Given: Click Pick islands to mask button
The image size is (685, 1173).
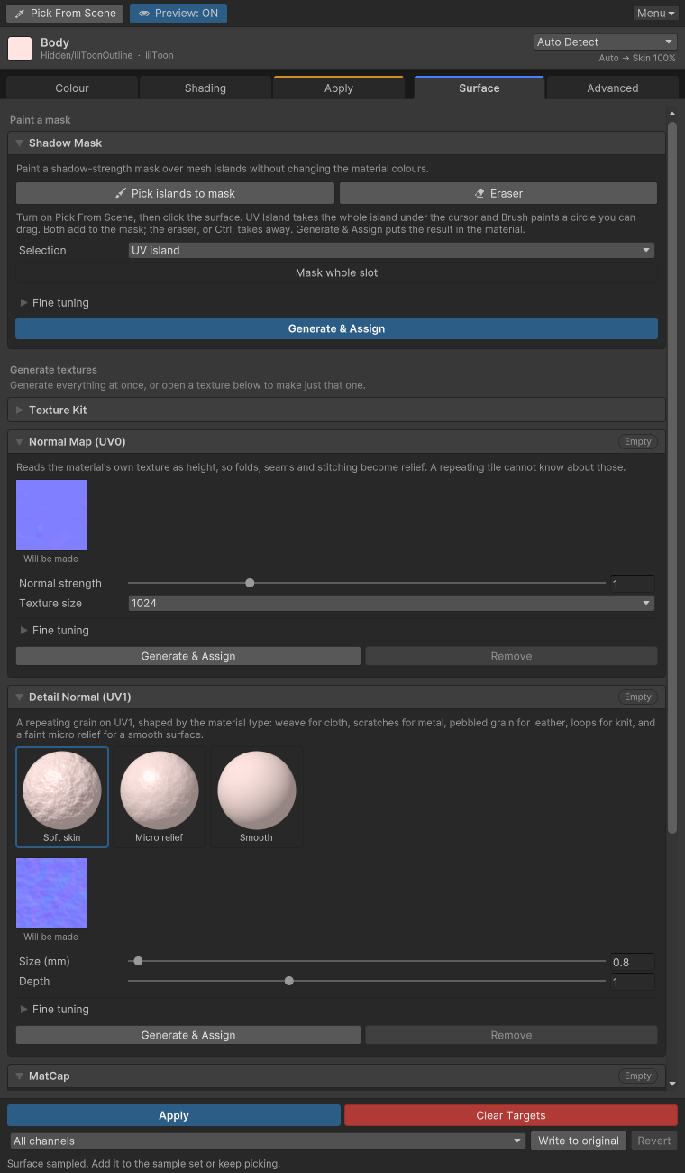Looking at the screenshot, I should click(x=175, y=193).
